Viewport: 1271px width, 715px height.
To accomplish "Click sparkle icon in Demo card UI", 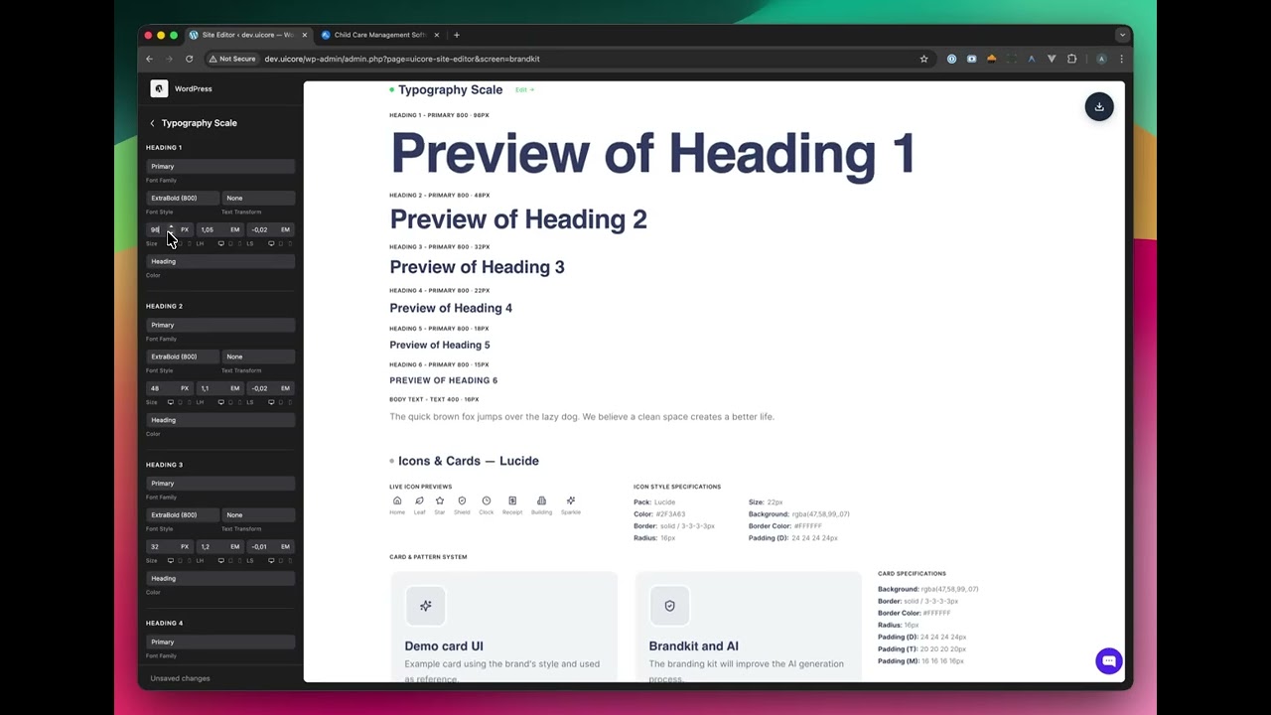I will [x=426, y=606].
